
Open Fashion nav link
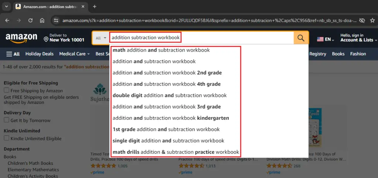point(358,54)
